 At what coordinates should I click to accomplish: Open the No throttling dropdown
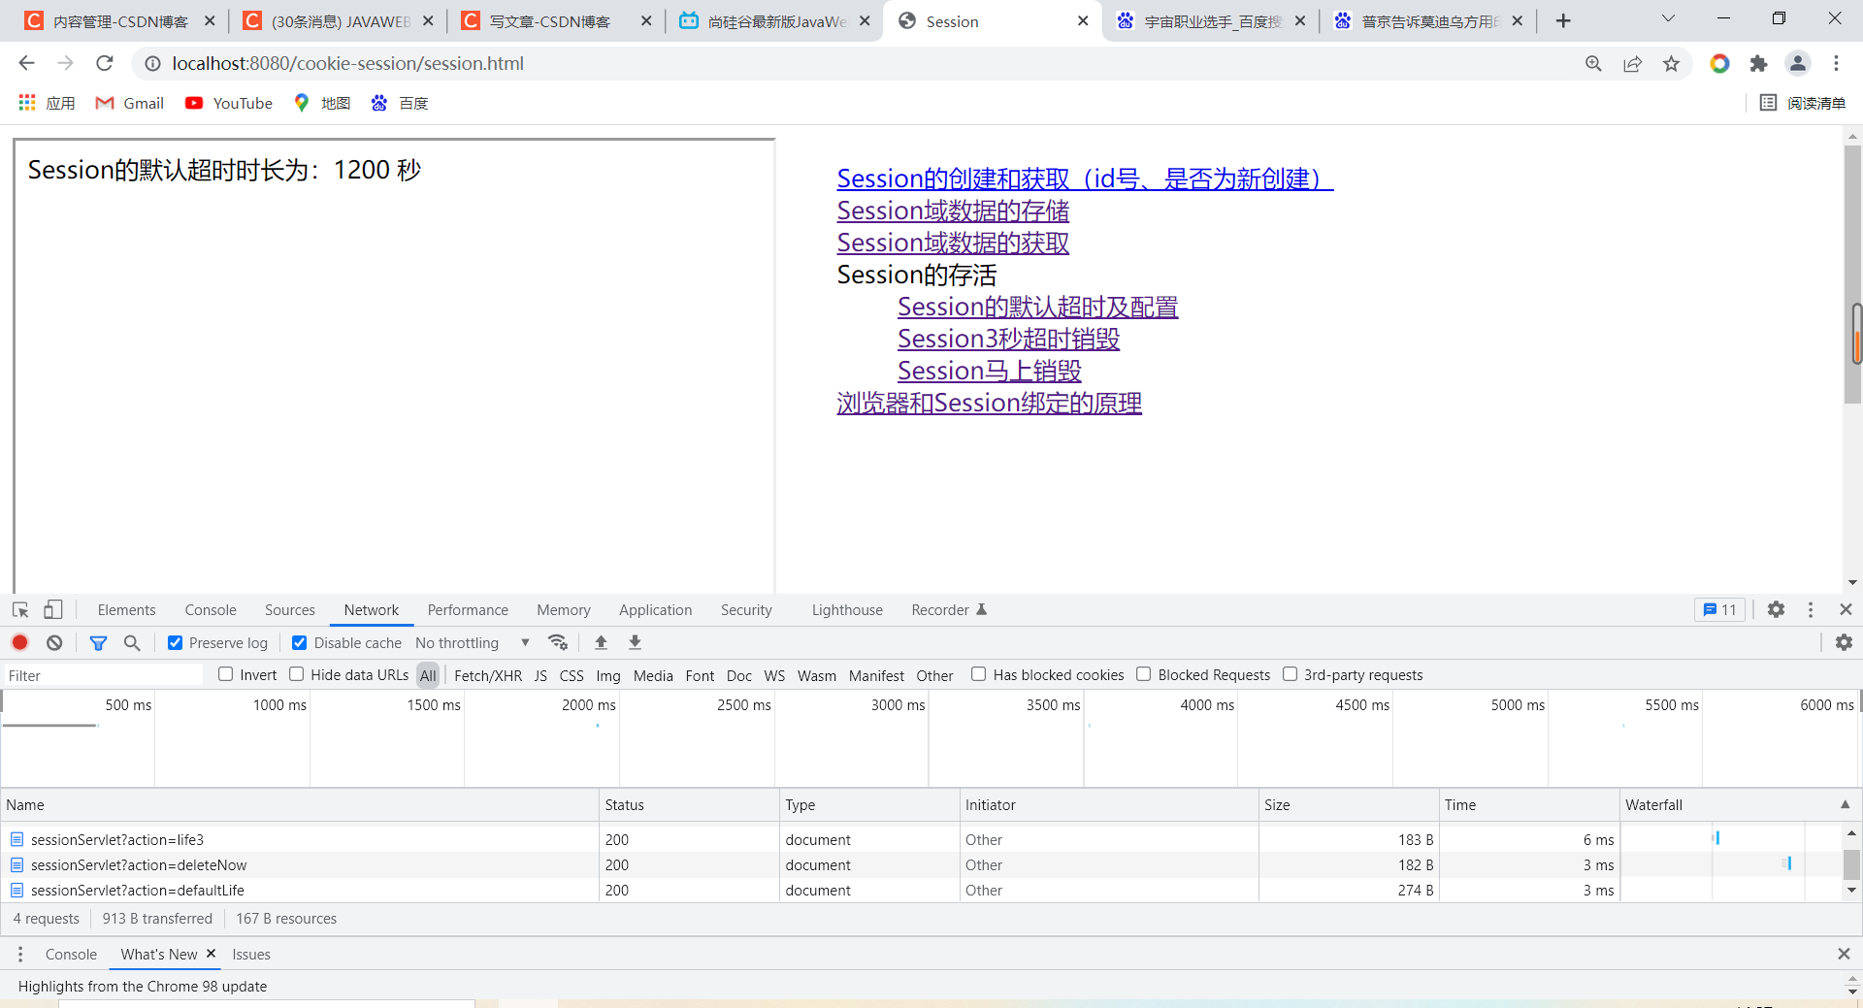[x=473, y=642]
